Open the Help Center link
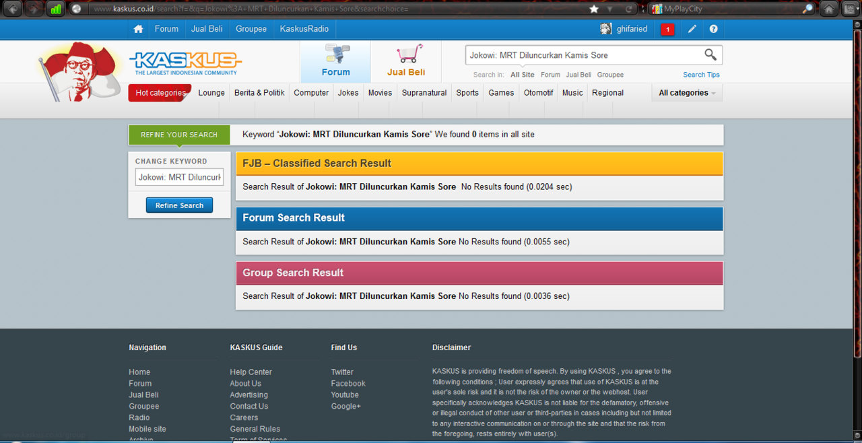Viewport: 862px width, 443px height. (x=251, y=372)
